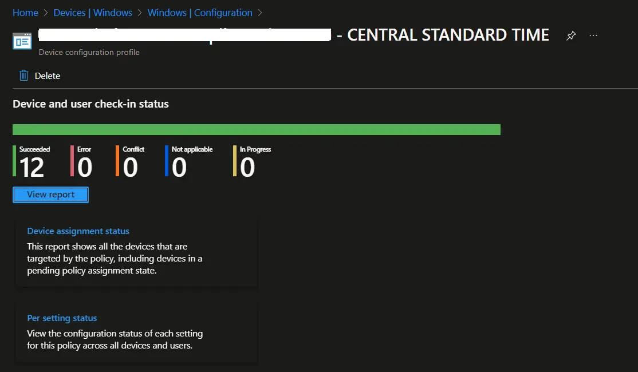This screenshot has width=638, height=372.
Task: Open the Device assignment status report
Action: coord(78,231)
